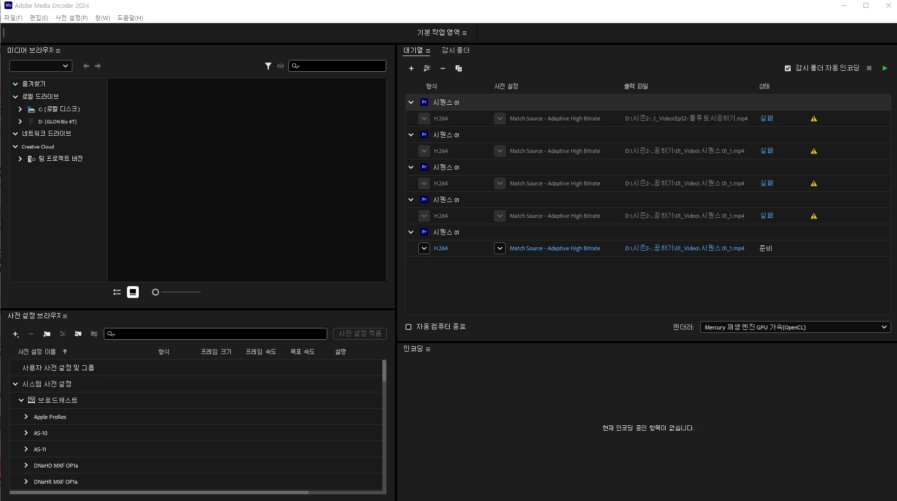Go forward with media browser right arrow
This screenshot has width=897, height=501.
(98, 66)
